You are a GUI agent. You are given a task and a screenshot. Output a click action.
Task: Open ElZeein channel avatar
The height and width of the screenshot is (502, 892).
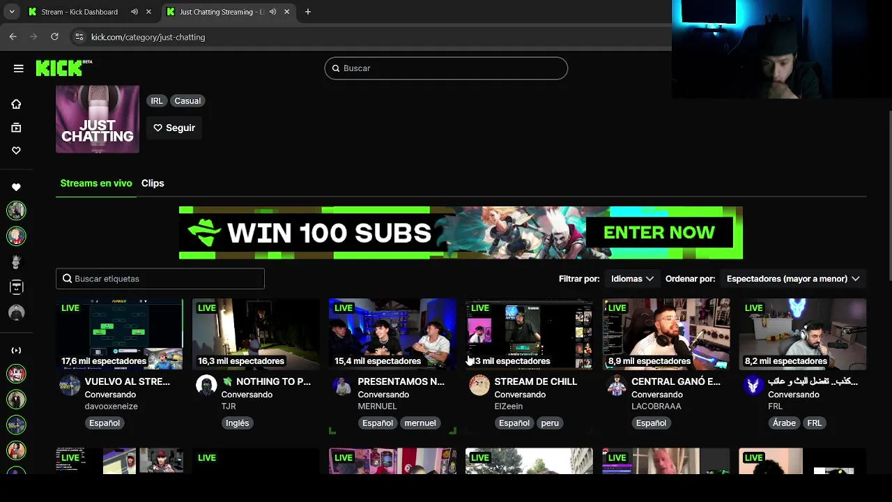[x=479, y=385]
